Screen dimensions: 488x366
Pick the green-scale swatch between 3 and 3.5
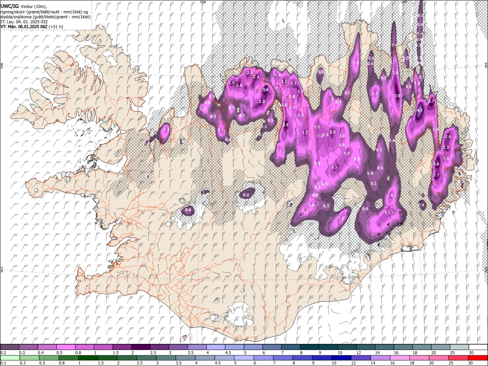coord(166,358)
